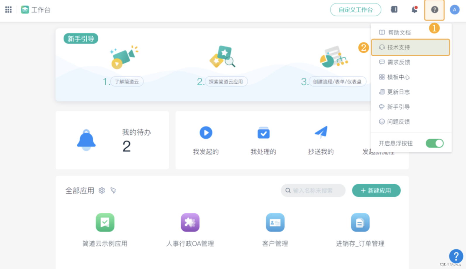Image resolution: width=466 pixels, height=269 pixels.
Task: Open the contacts book icon in header
Action: (x=394, y=10)
